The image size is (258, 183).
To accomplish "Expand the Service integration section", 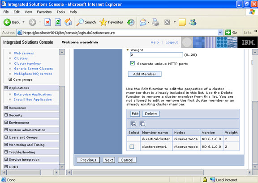I will tap(6, 159).
